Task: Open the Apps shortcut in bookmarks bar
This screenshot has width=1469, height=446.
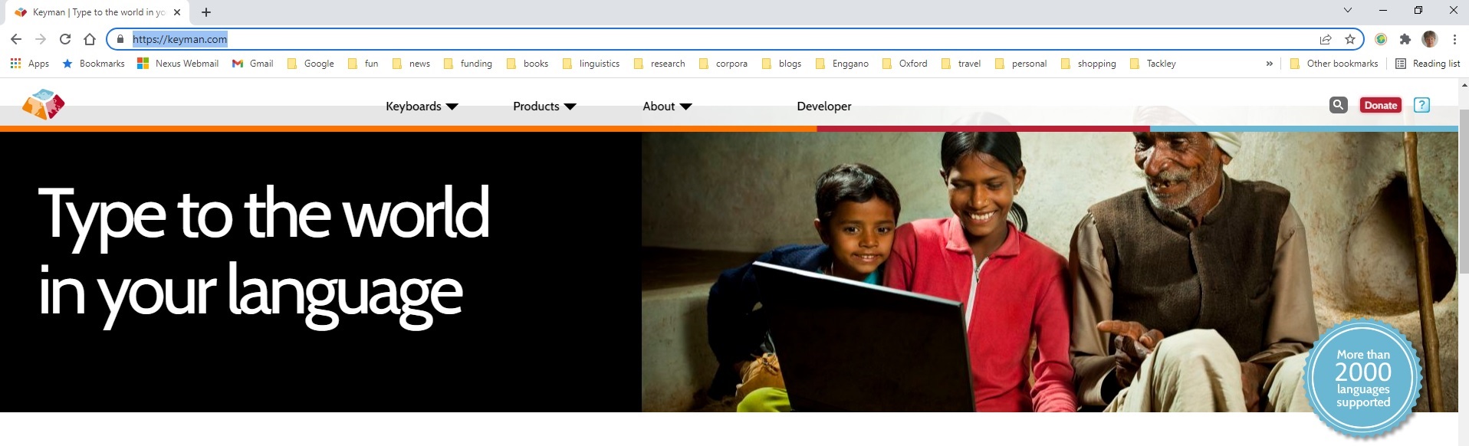Action: [30, 64]
